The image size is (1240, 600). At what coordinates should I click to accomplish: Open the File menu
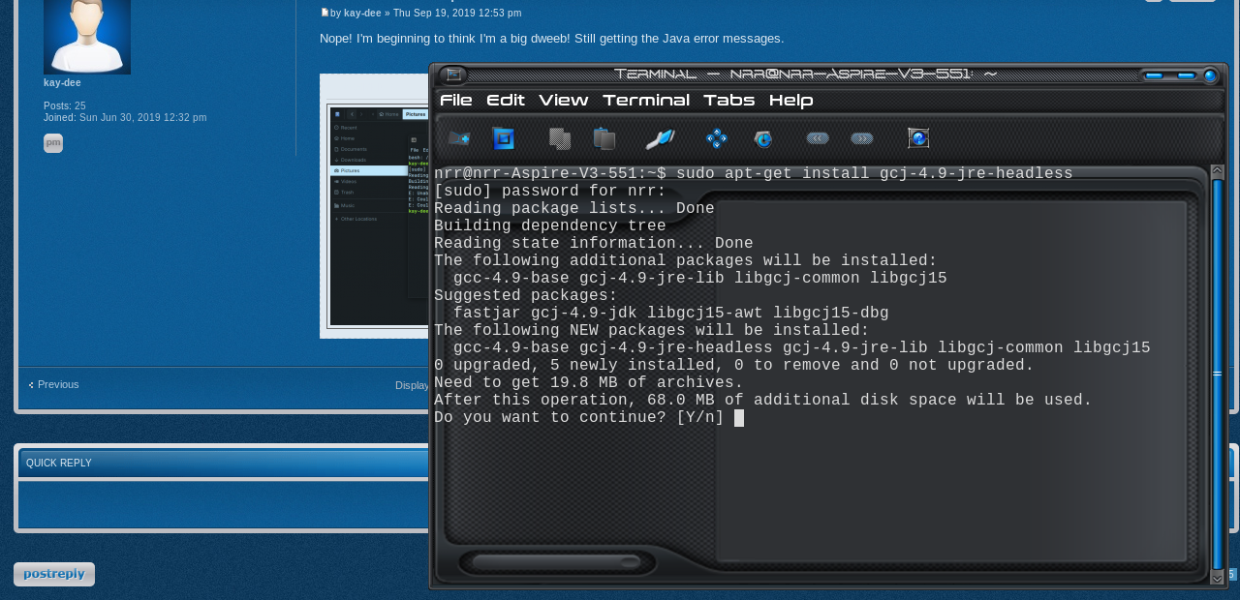456,101
